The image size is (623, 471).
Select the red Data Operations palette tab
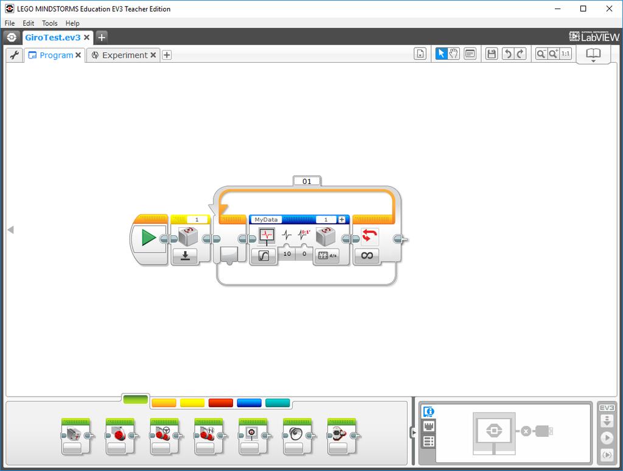point(220,403)
